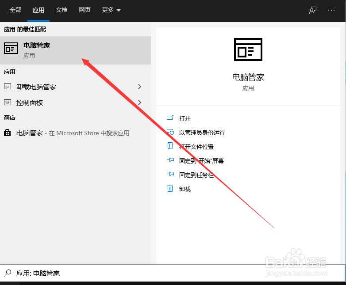Image resolution: width=346 pixels, height=285 pixels.
Task: Click the large 电脑管家 preview icon
Action: 248,49
